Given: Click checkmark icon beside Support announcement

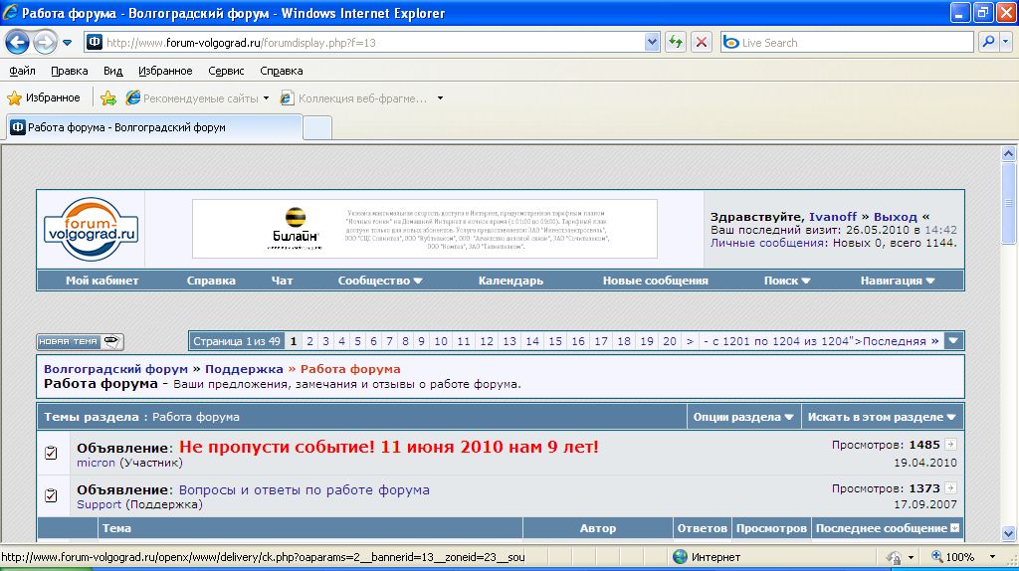Looking at the screenshot, I should click(x=51, y=495).
